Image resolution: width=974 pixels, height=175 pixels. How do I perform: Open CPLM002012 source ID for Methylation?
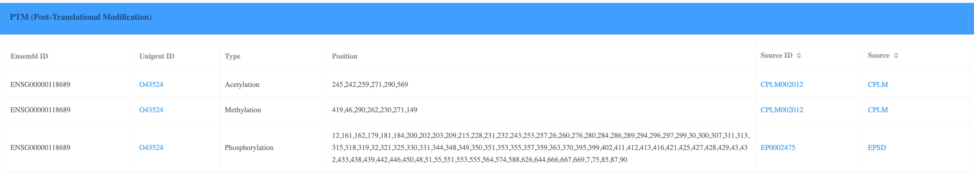(781, 110)
